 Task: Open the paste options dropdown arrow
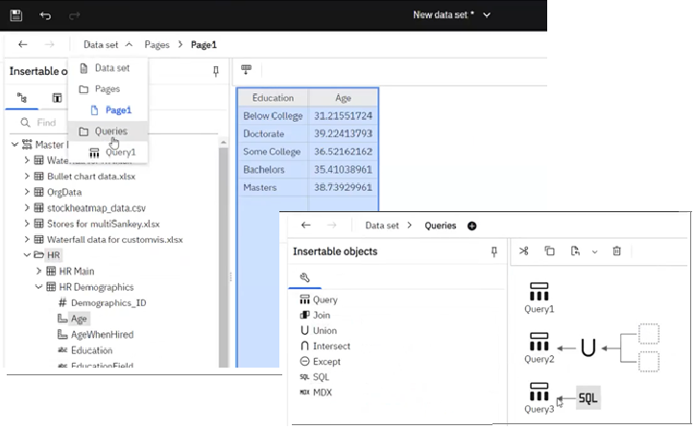[x=594, y=251]
